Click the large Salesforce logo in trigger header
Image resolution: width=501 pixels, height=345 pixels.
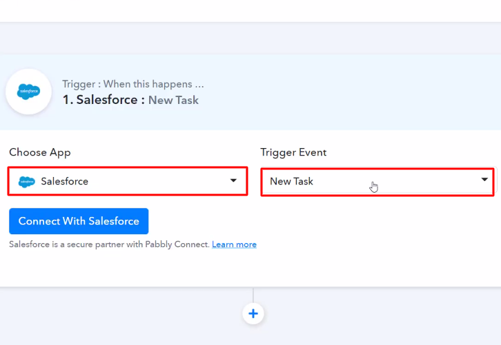[x=29, y=92]
